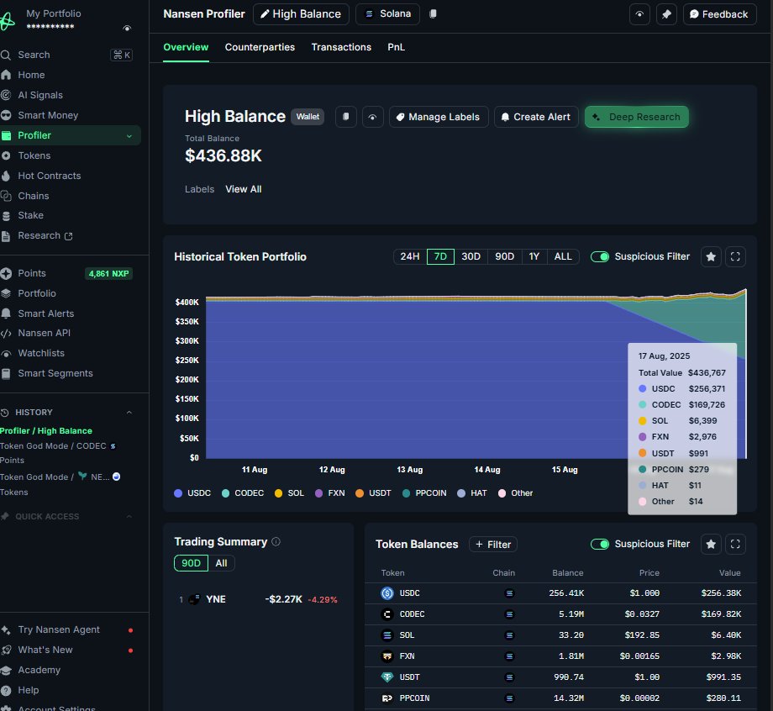Open history entry Token God Mode / CODEC

pyautogui.click(x=58, y=446)
